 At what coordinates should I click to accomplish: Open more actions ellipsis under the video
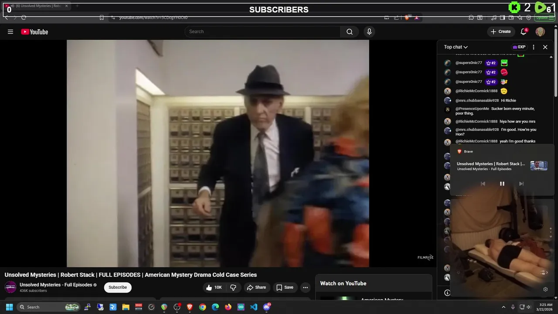(x=305, y=287)
